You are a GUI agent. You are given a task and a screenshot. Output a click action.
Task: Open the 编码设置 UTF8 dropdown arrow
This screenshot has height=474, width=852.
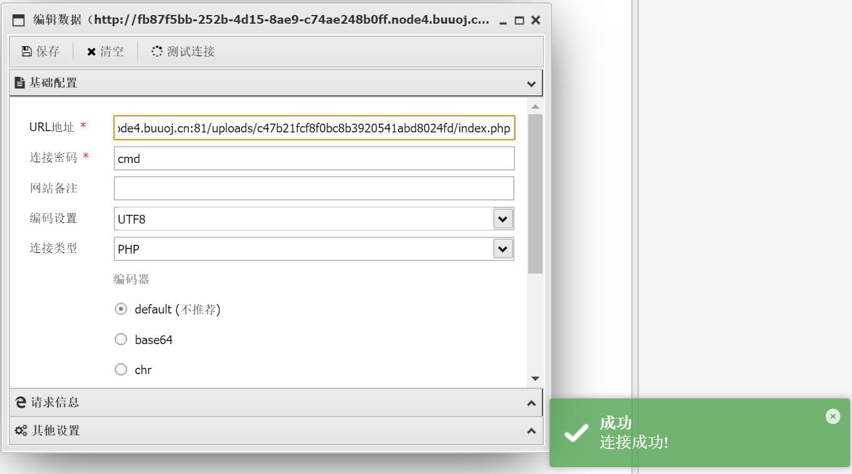click(503, 219)
